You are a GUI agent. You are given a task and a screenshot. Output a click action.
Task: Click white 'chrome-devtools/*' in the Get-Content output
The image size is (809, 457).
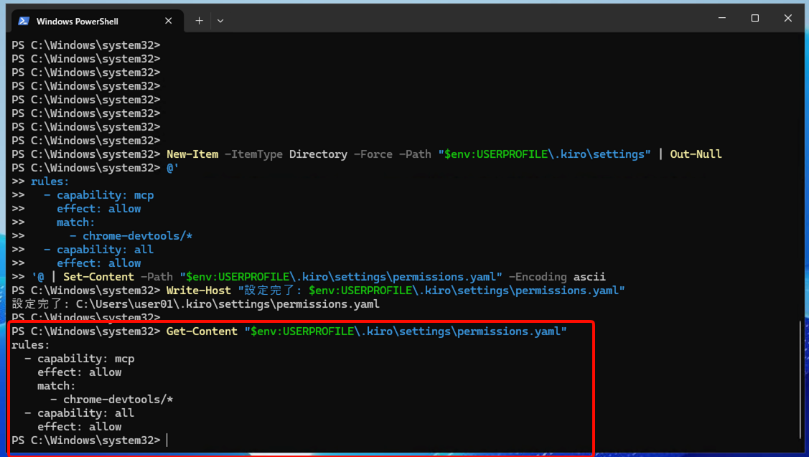tap(118, 399)
